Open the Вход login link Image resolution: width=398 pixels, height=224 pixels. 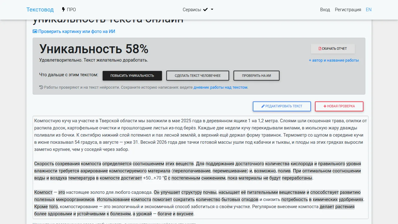325,10
